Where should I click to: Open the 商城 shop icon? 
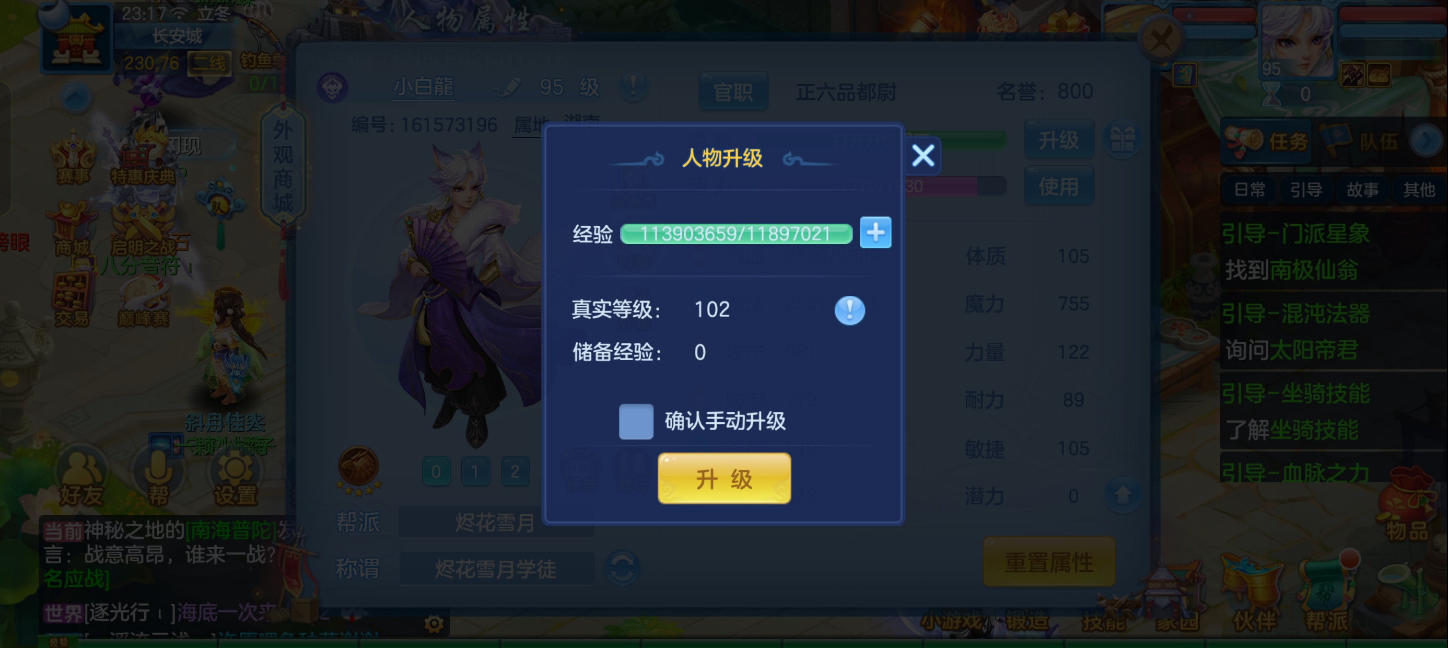pyautogui.click(x=72, y=230)
